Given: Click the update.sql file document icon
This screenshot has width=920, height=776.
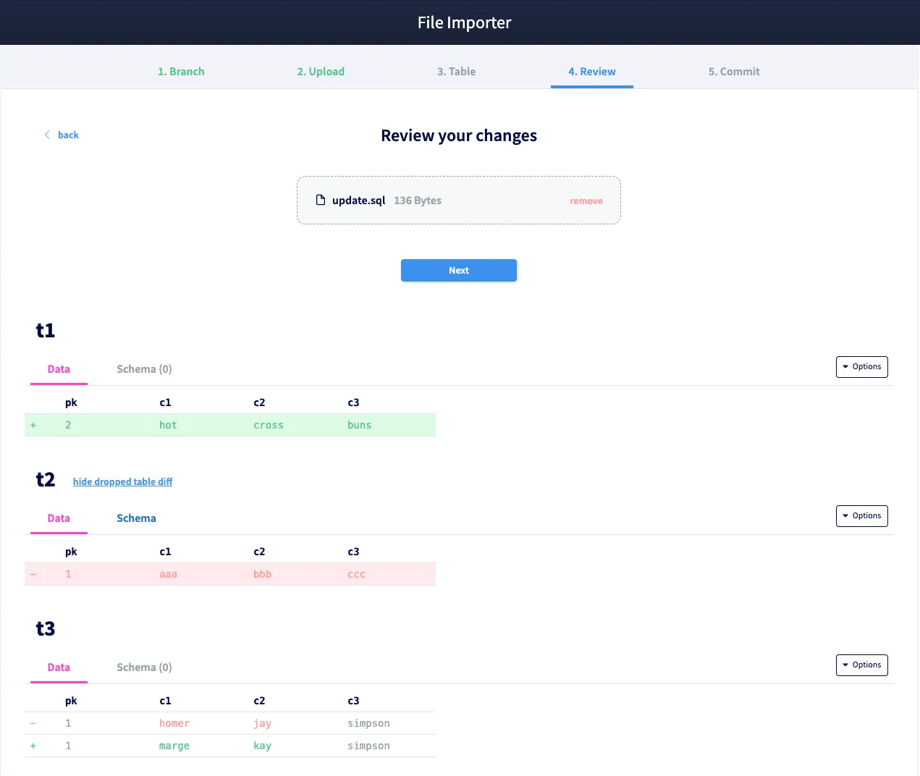Looking at the screenshot, I should [321, 201].
